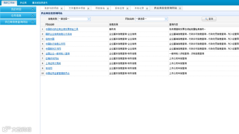Screen dimensions: 239x134
Task: Collapse the 任务信息 sidebar section arrow
Action: click(x=33, y=16)
